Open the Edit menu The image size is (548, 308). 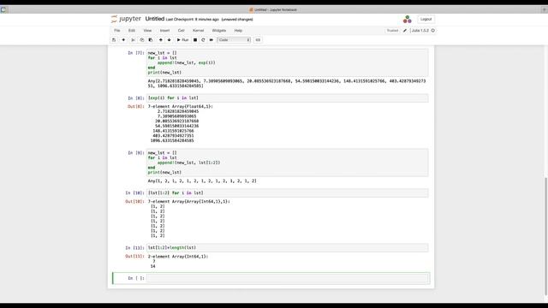[131, 31]
